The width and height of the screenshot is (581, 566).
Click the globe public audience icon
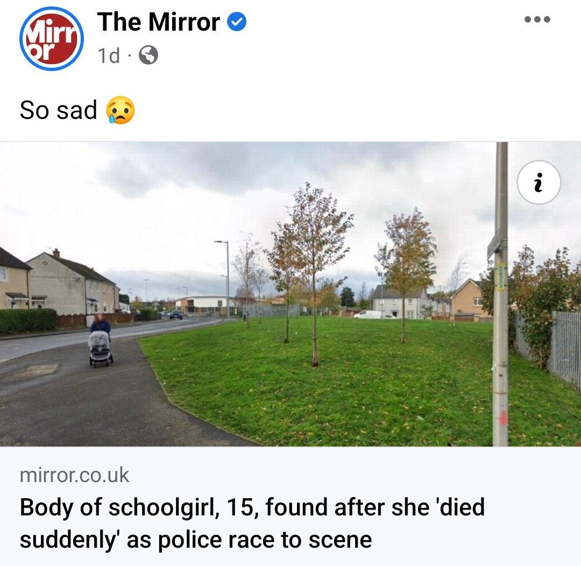tap(148, 55)
